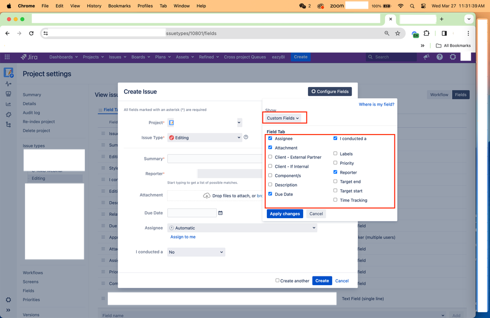The height and width of the screenshot is (318, 490).
Task: Expand the Dashboards menu in Jira
Action: [63, 57]
